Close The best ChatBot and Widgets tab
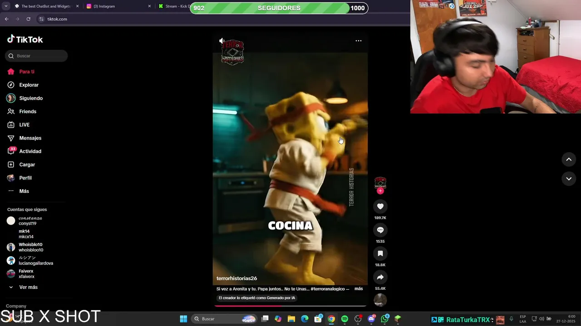 [77, 6]
